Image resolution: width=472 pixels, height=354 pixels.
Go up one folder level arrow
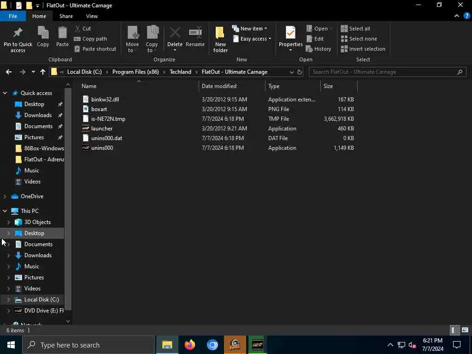coord(43,72)
